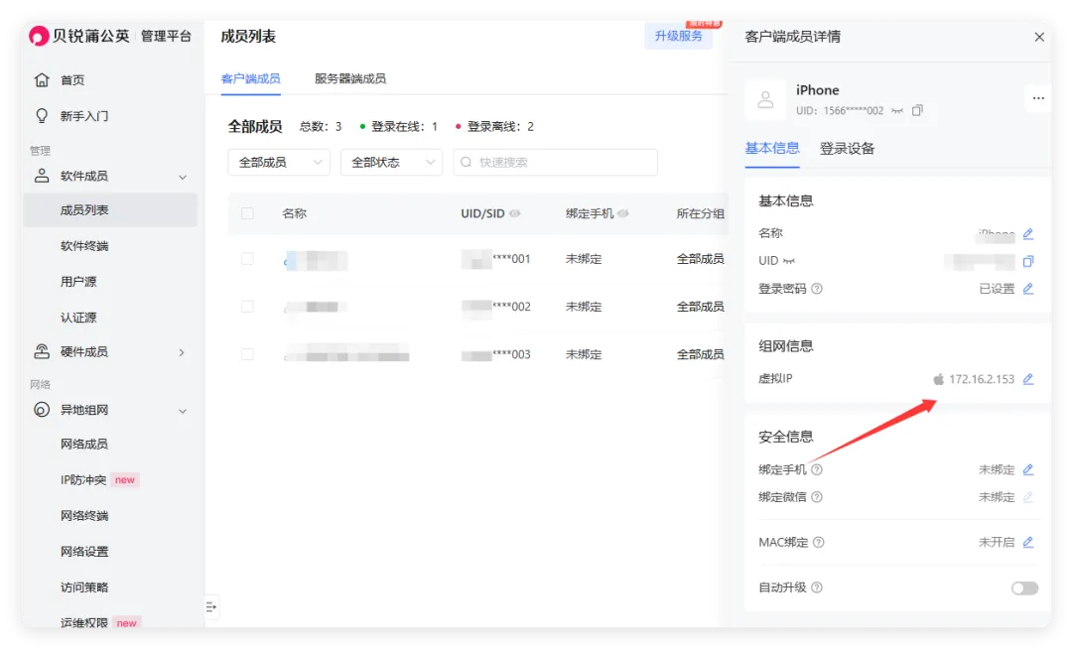Viewport: 1072px width, 648px height.
Task: Click the hardware member icon for 硬件成员
Action: 42,351
